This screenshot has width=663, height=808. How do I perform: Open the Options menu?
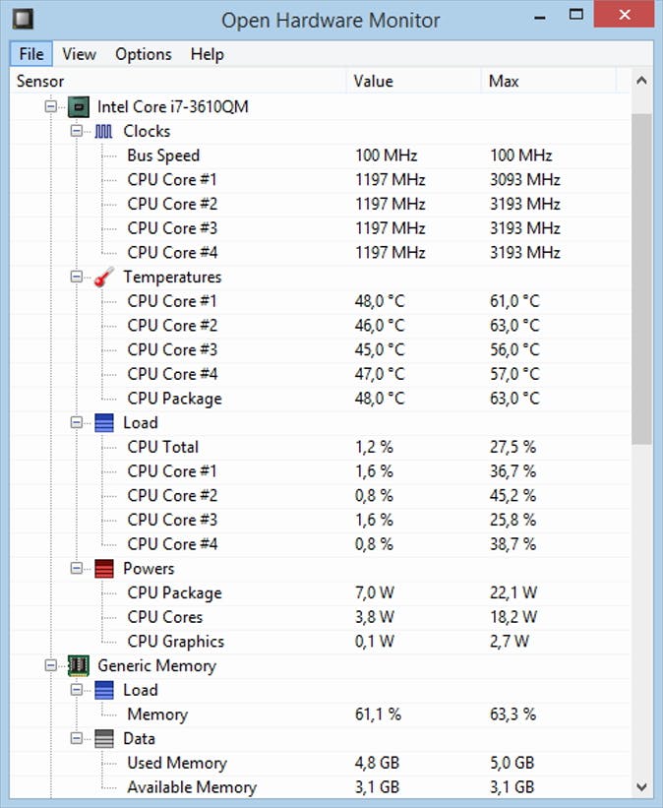[x=144, y=54]
